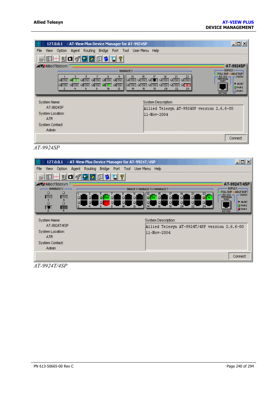
Task: Select 1000BASE-X SFP slot 1 on AT-9924T/4SP
Action: pos(49,197)
